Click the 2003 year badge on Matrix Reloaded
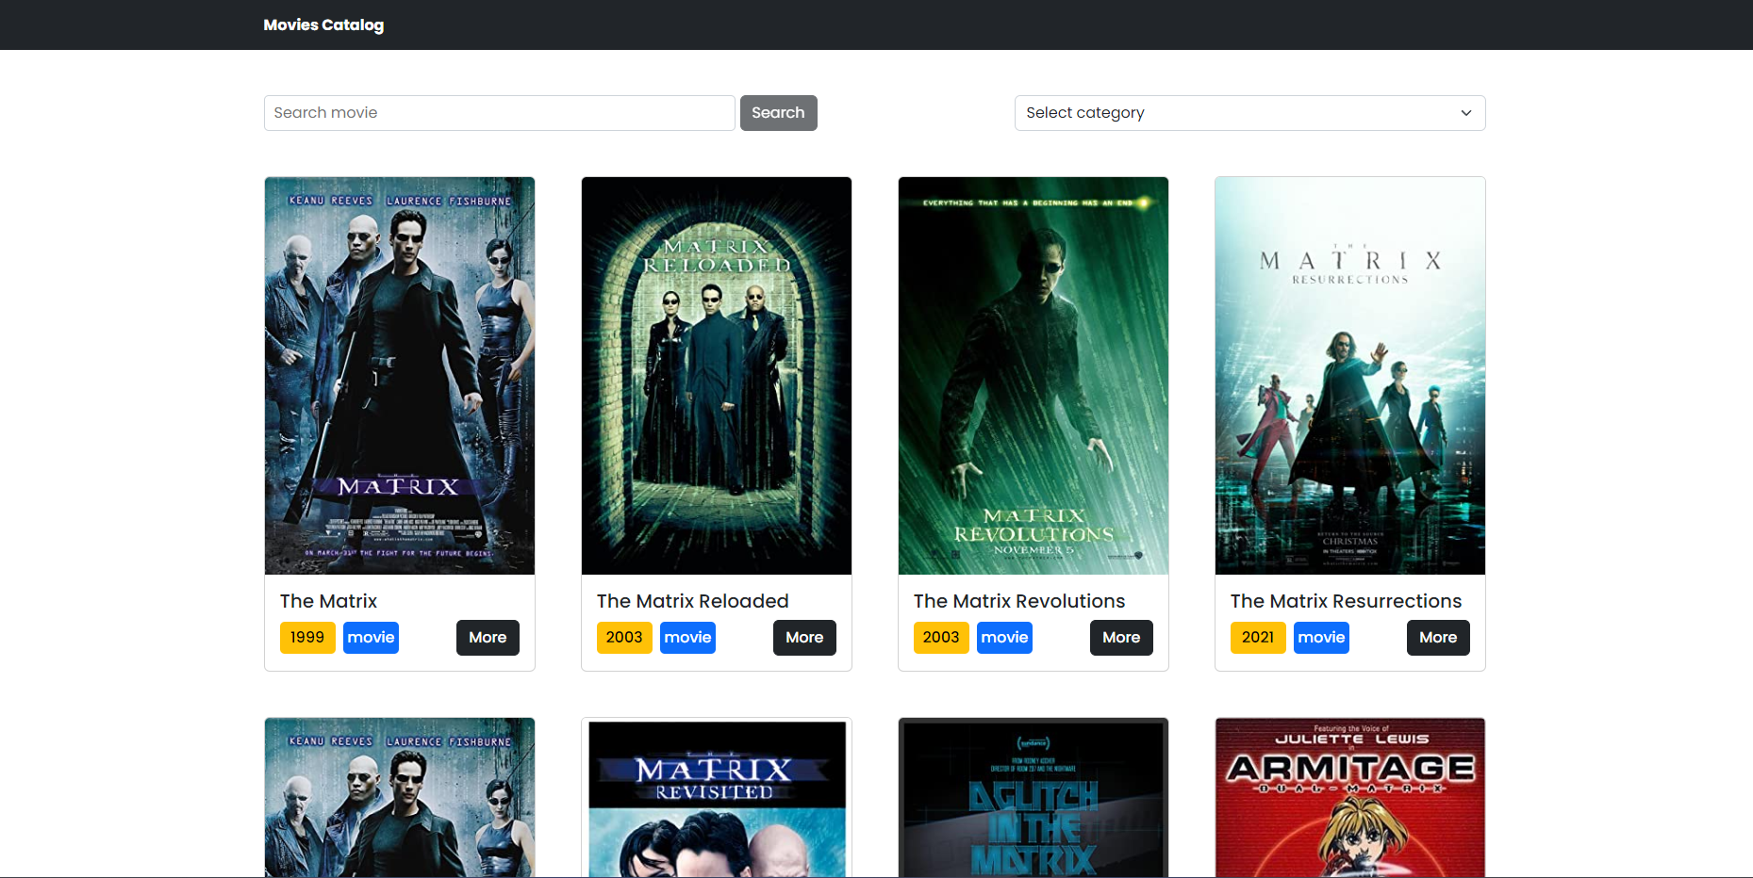The image size is (1753, 878). pyautogui.click(x=624, y=638)
